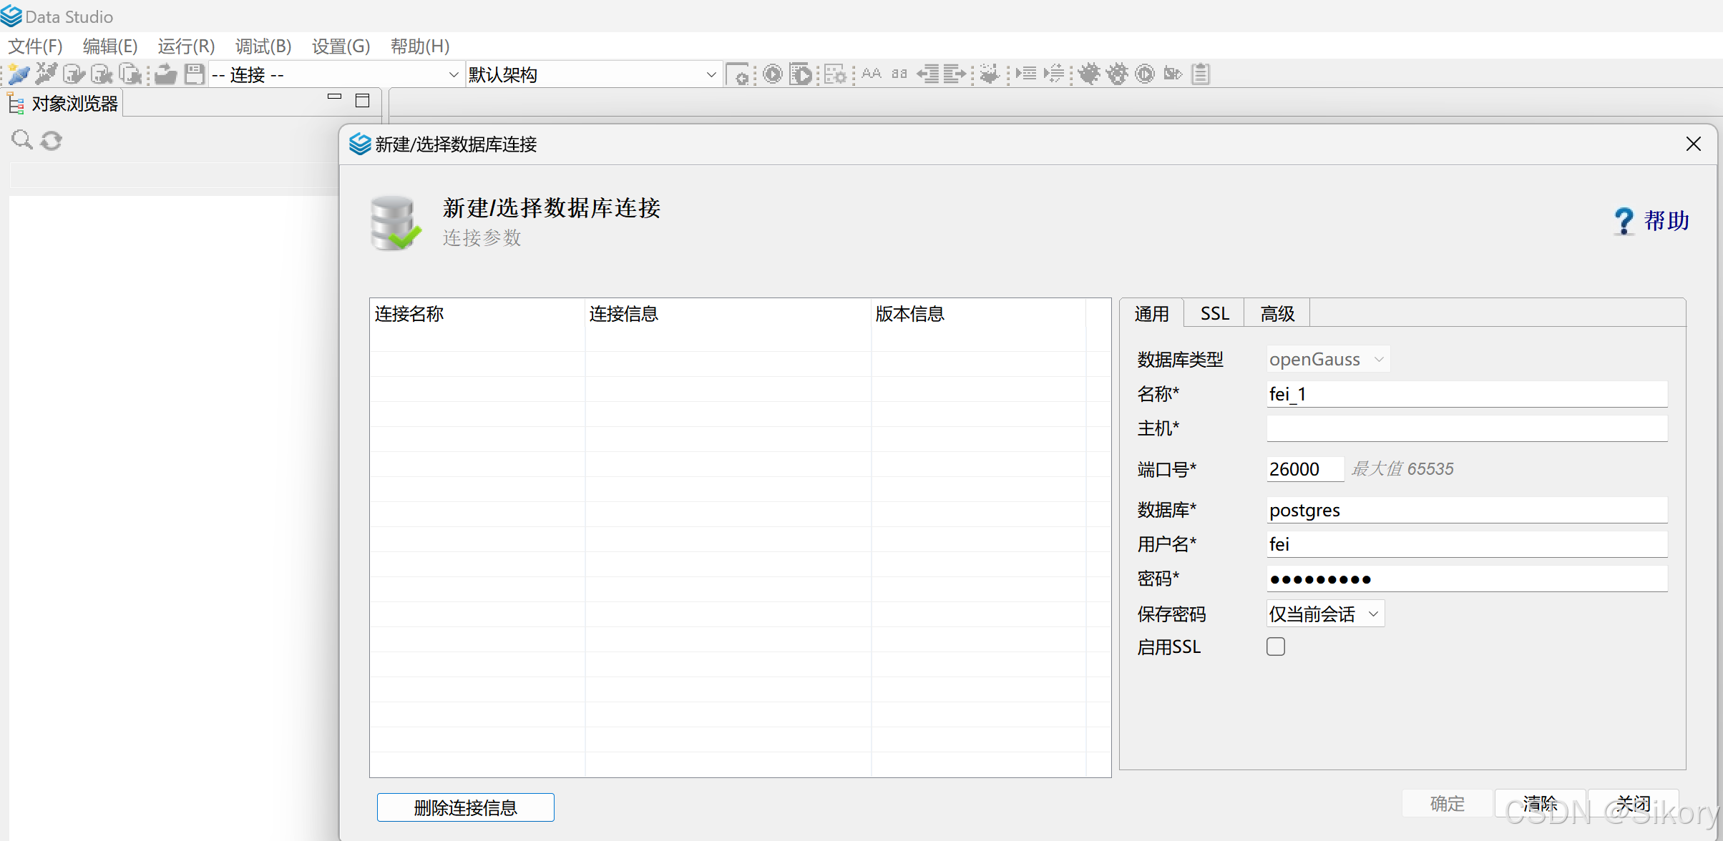The height and width of the screenshot is (841, 1723).
Task: Click the triangle-and-lines toolbar icon
Action: (1026, 74)
